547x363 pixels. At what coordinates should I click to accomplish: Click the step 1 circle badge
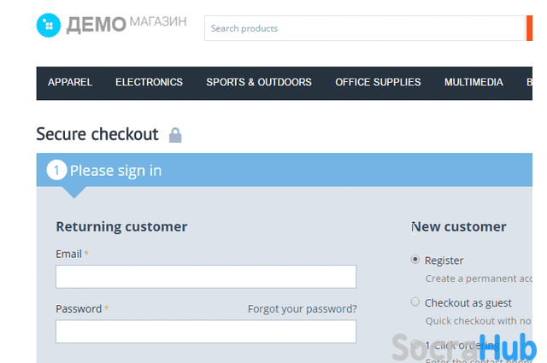pyautogui.click(x=56, y=170)
